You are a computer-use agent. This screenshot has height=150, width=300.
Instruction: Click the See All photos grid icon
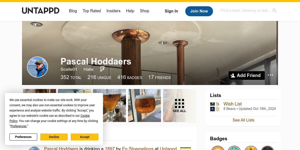click(x=179, y=105)
